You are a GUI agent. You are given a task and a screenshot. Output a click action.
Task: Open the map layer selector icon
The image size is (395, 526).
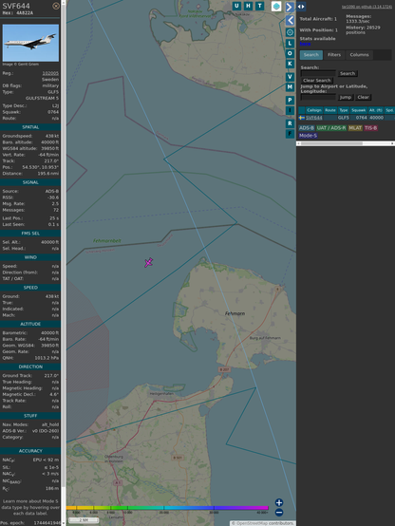(x=276, y=6)
